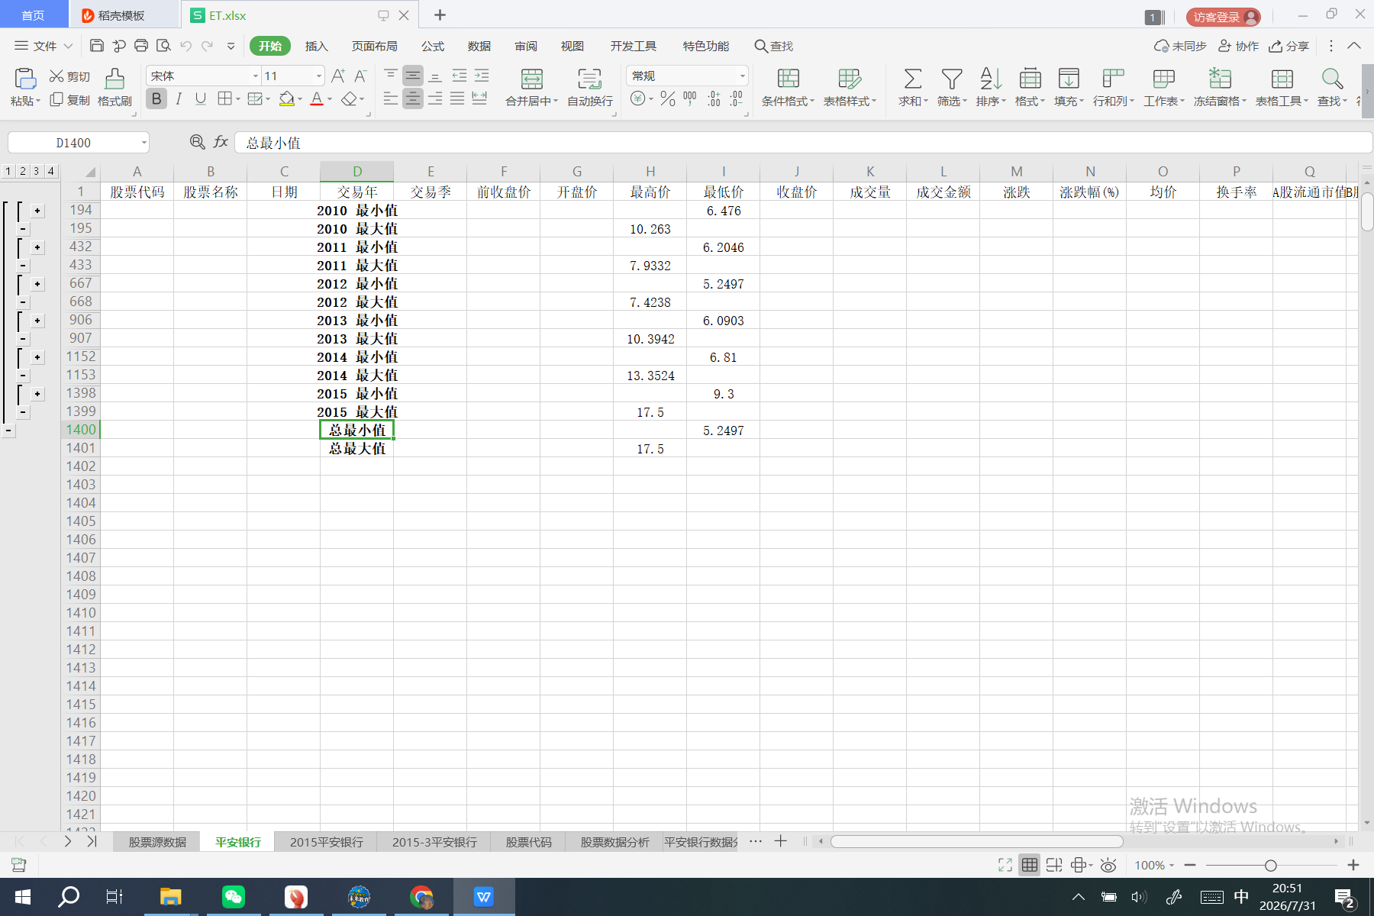Toggle underline formatting
Screen dimensions: 1374x916
tap(201, 98)
